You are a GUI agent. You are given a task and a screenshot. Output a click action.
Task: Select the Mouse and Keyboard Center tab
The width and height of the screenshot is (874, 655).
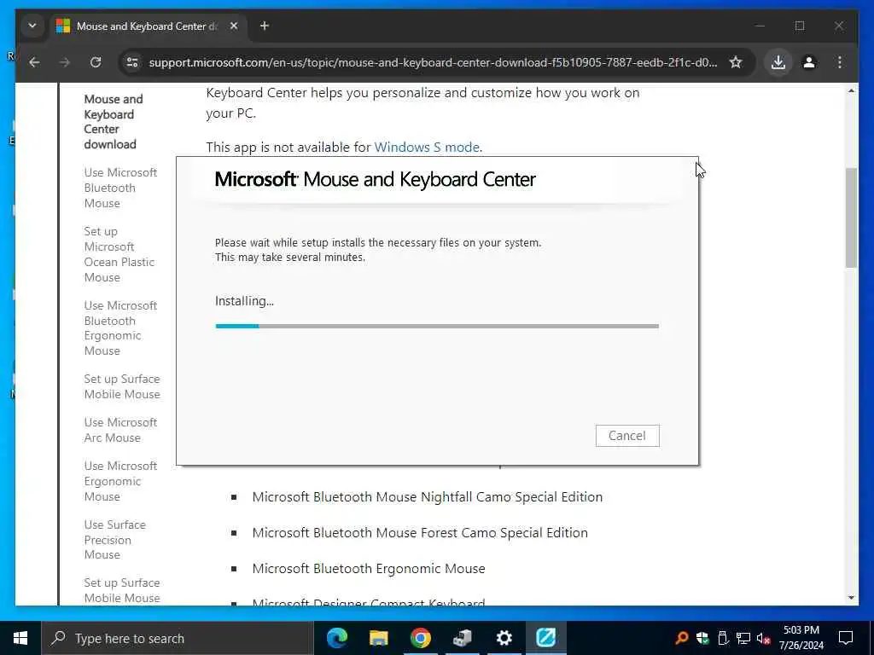pyautogui.click(x=148, y=26)
